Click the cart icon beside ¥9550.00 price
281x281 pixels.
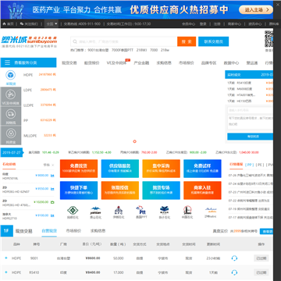tap(52, 189)
